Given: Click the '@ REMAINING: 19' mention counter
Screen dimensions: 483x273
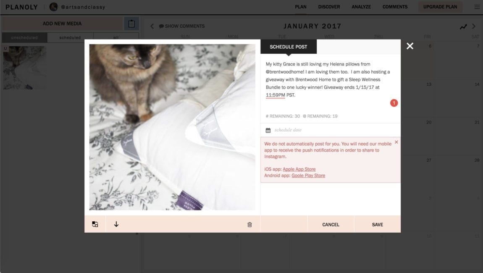Looking at the screenshot, I should point(320,116).
